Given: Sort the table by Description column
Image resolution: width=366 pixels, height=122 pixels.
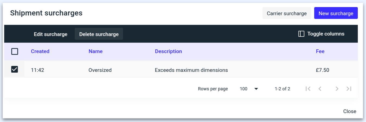Looking at the screenshot, I should point(168,51).
